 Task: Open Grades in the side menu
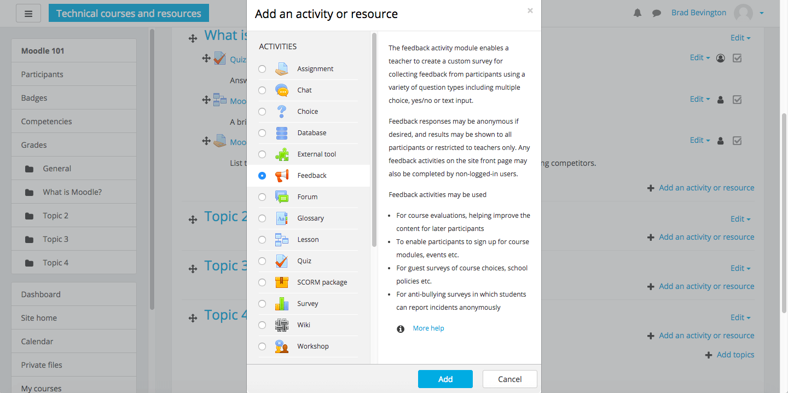click(74, 145)
